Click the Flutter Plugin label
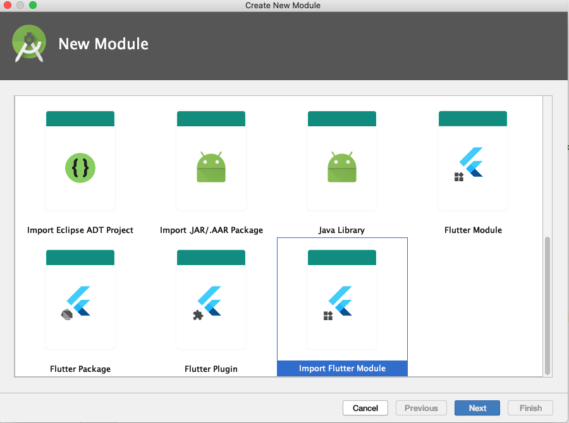Screen dimensions: 569x423 [x=211, y=369]
